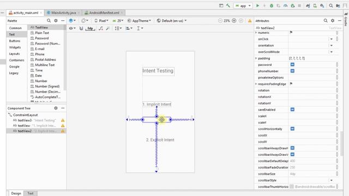This screenshot has height=196, width=349.
Task: Toggle the scrollHorizontally attribute checkbox
Action: [292, 128]
